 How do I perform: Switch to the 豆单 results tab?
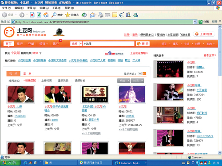[27, 73]
